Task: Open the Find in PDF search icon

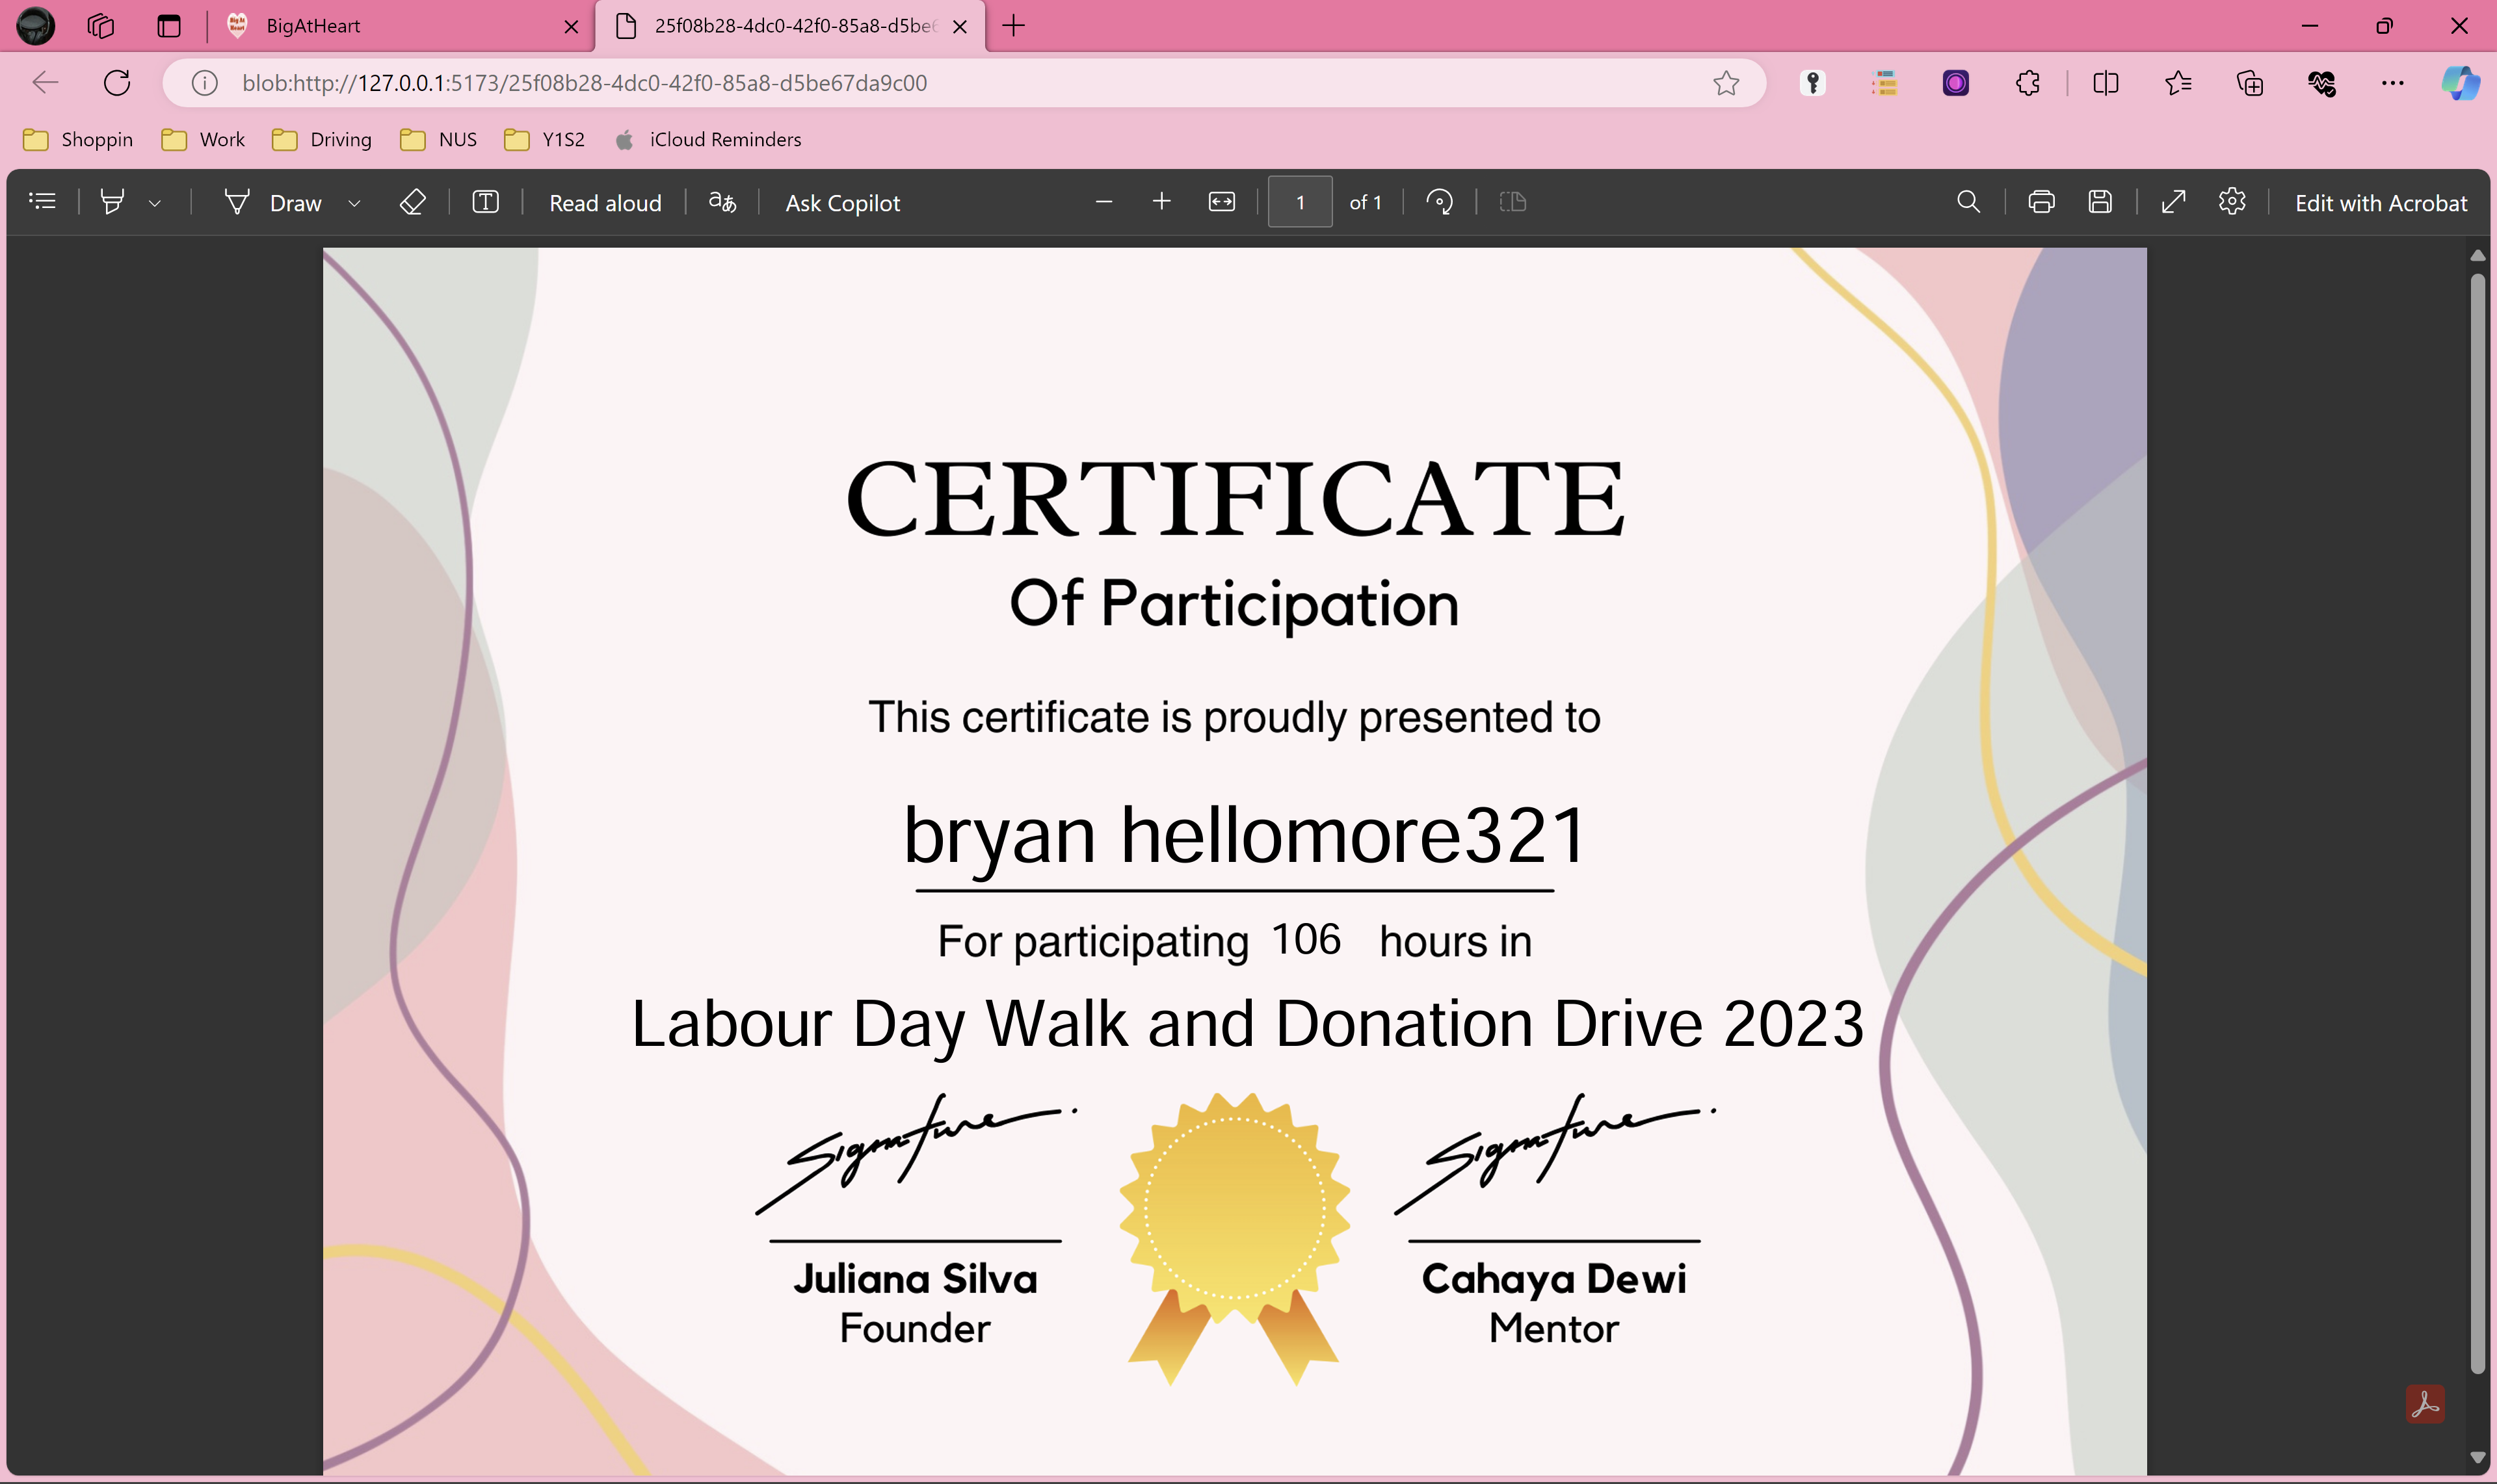Action: (x=1968, y=202)
